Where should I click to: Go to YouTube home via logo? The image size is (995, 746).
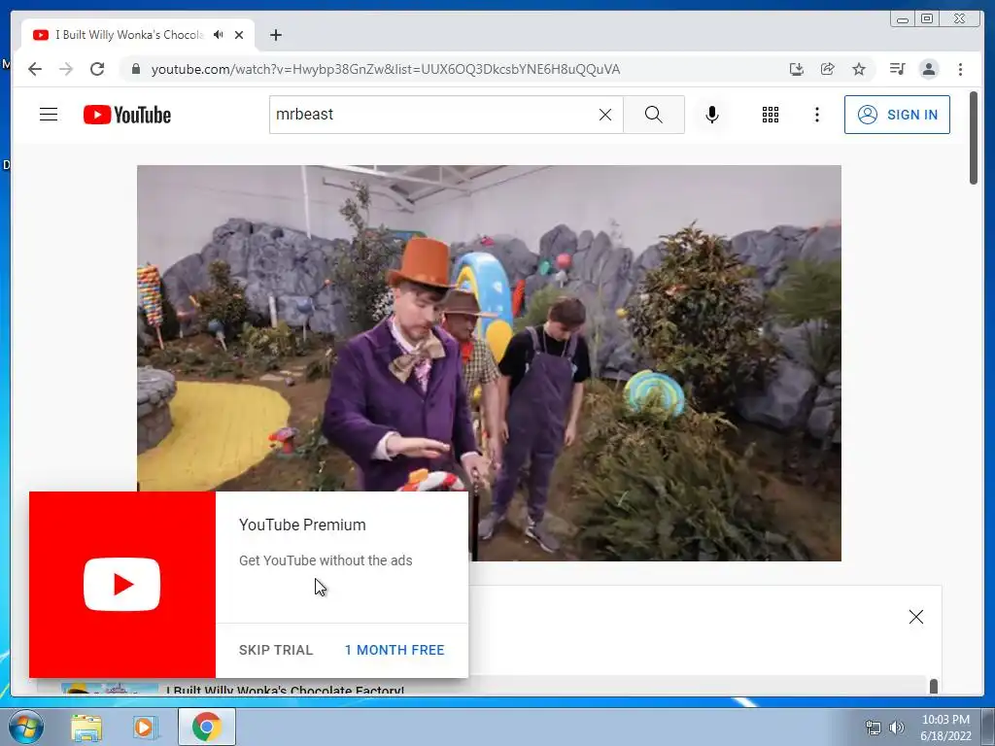127,115
